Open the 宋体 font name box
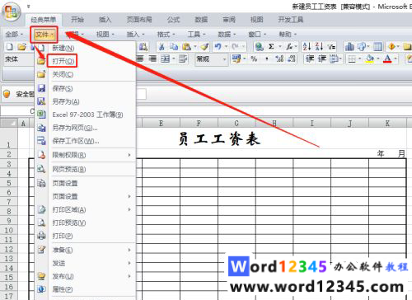This screenshot has height=300, width=412. [19, 59]
